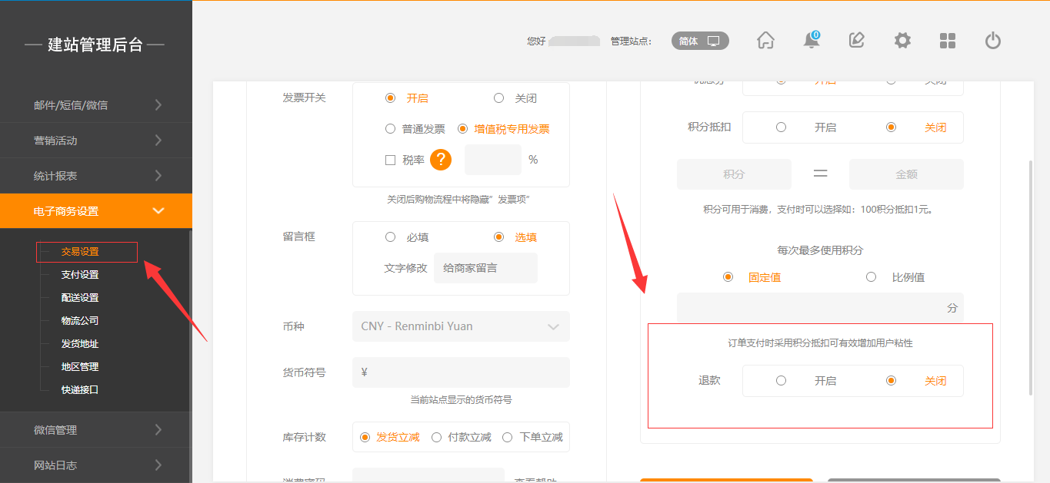
Task: Select the 比例值 radio option
Action: coord(871,277)
